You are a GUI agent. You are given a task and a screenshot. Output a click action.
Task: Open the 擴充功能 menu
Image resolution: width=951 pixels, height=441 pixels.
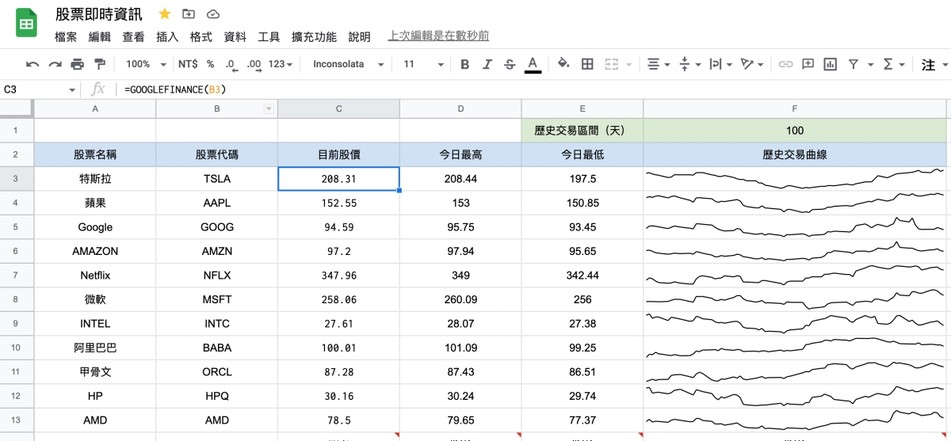[x=314, y=36]
